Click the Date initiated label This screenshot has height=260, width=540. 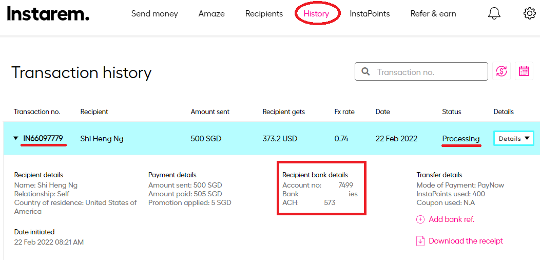click(34, 232)
